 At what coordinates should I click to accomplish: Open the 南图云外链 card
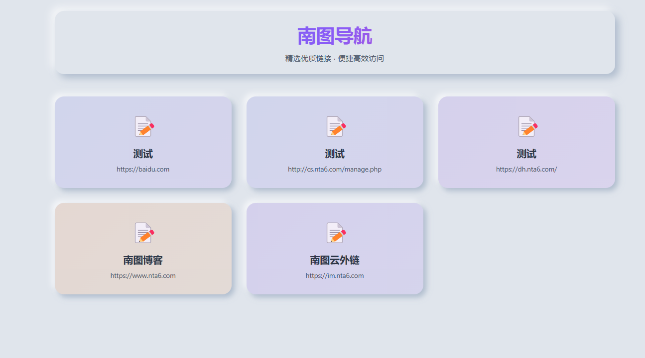tap(335, 248)
